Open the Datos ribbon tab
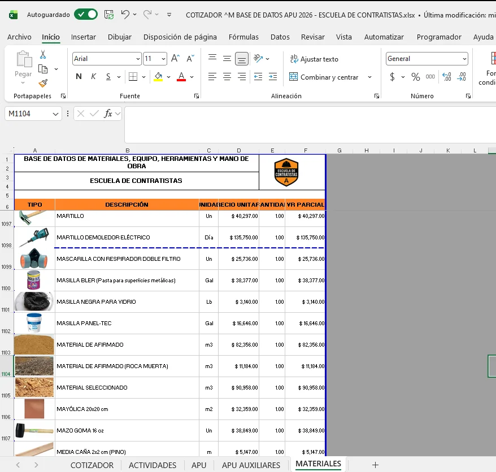This screenshot has width=496, height=472. 280,37
